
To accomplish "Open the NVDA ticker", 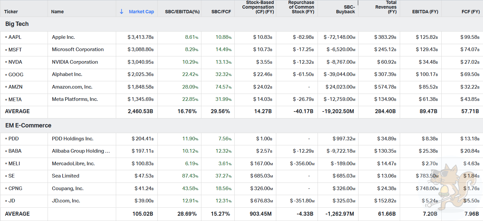I will (15, 62).
